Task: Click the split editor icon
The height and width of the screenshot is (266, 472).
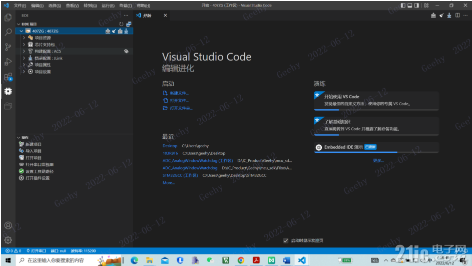Action: (457, 16)
